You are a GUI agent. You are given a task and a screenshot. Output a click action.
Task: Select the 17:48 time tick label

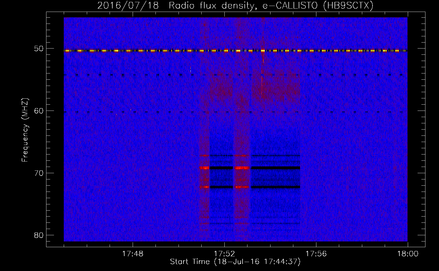click(133, 254)
